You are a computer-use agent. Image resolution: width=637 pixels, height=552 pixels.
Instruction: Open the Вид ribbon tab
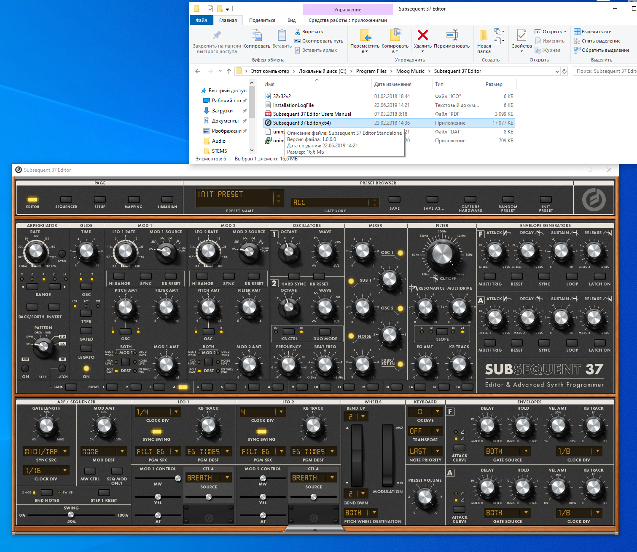coord(291,20)
